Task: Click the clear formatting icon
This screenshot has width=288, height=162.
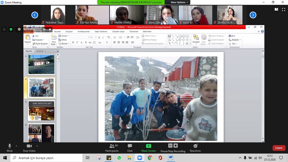Action: point(109,37)
